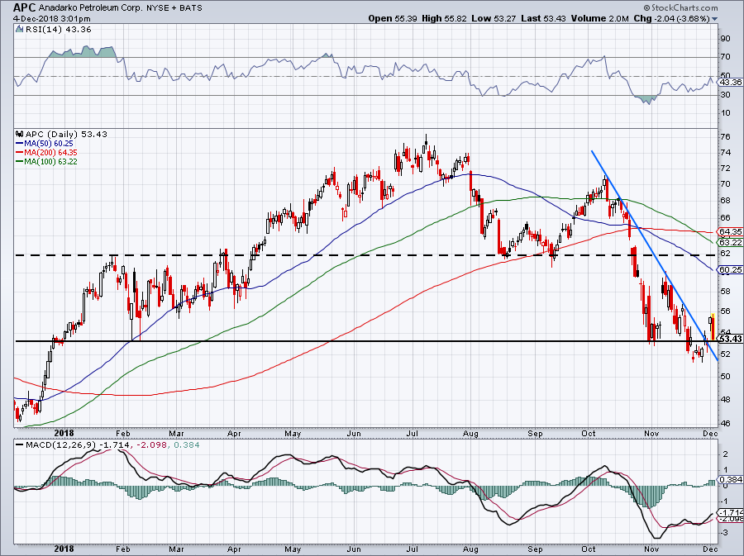This screenshot has height=556, width=744.
Task: Click the APC (Daily) 53.43 legend text
Action: [66, 134]
